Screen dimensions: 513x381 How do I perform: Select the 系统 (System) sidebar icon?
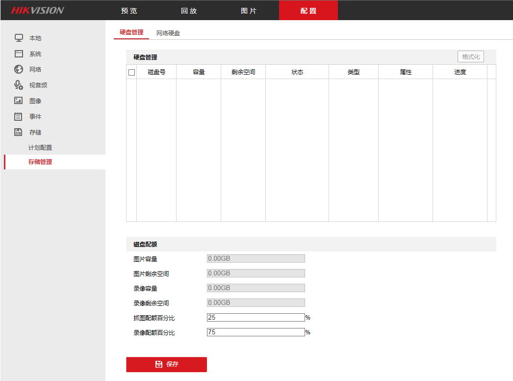tap(19, 54)
